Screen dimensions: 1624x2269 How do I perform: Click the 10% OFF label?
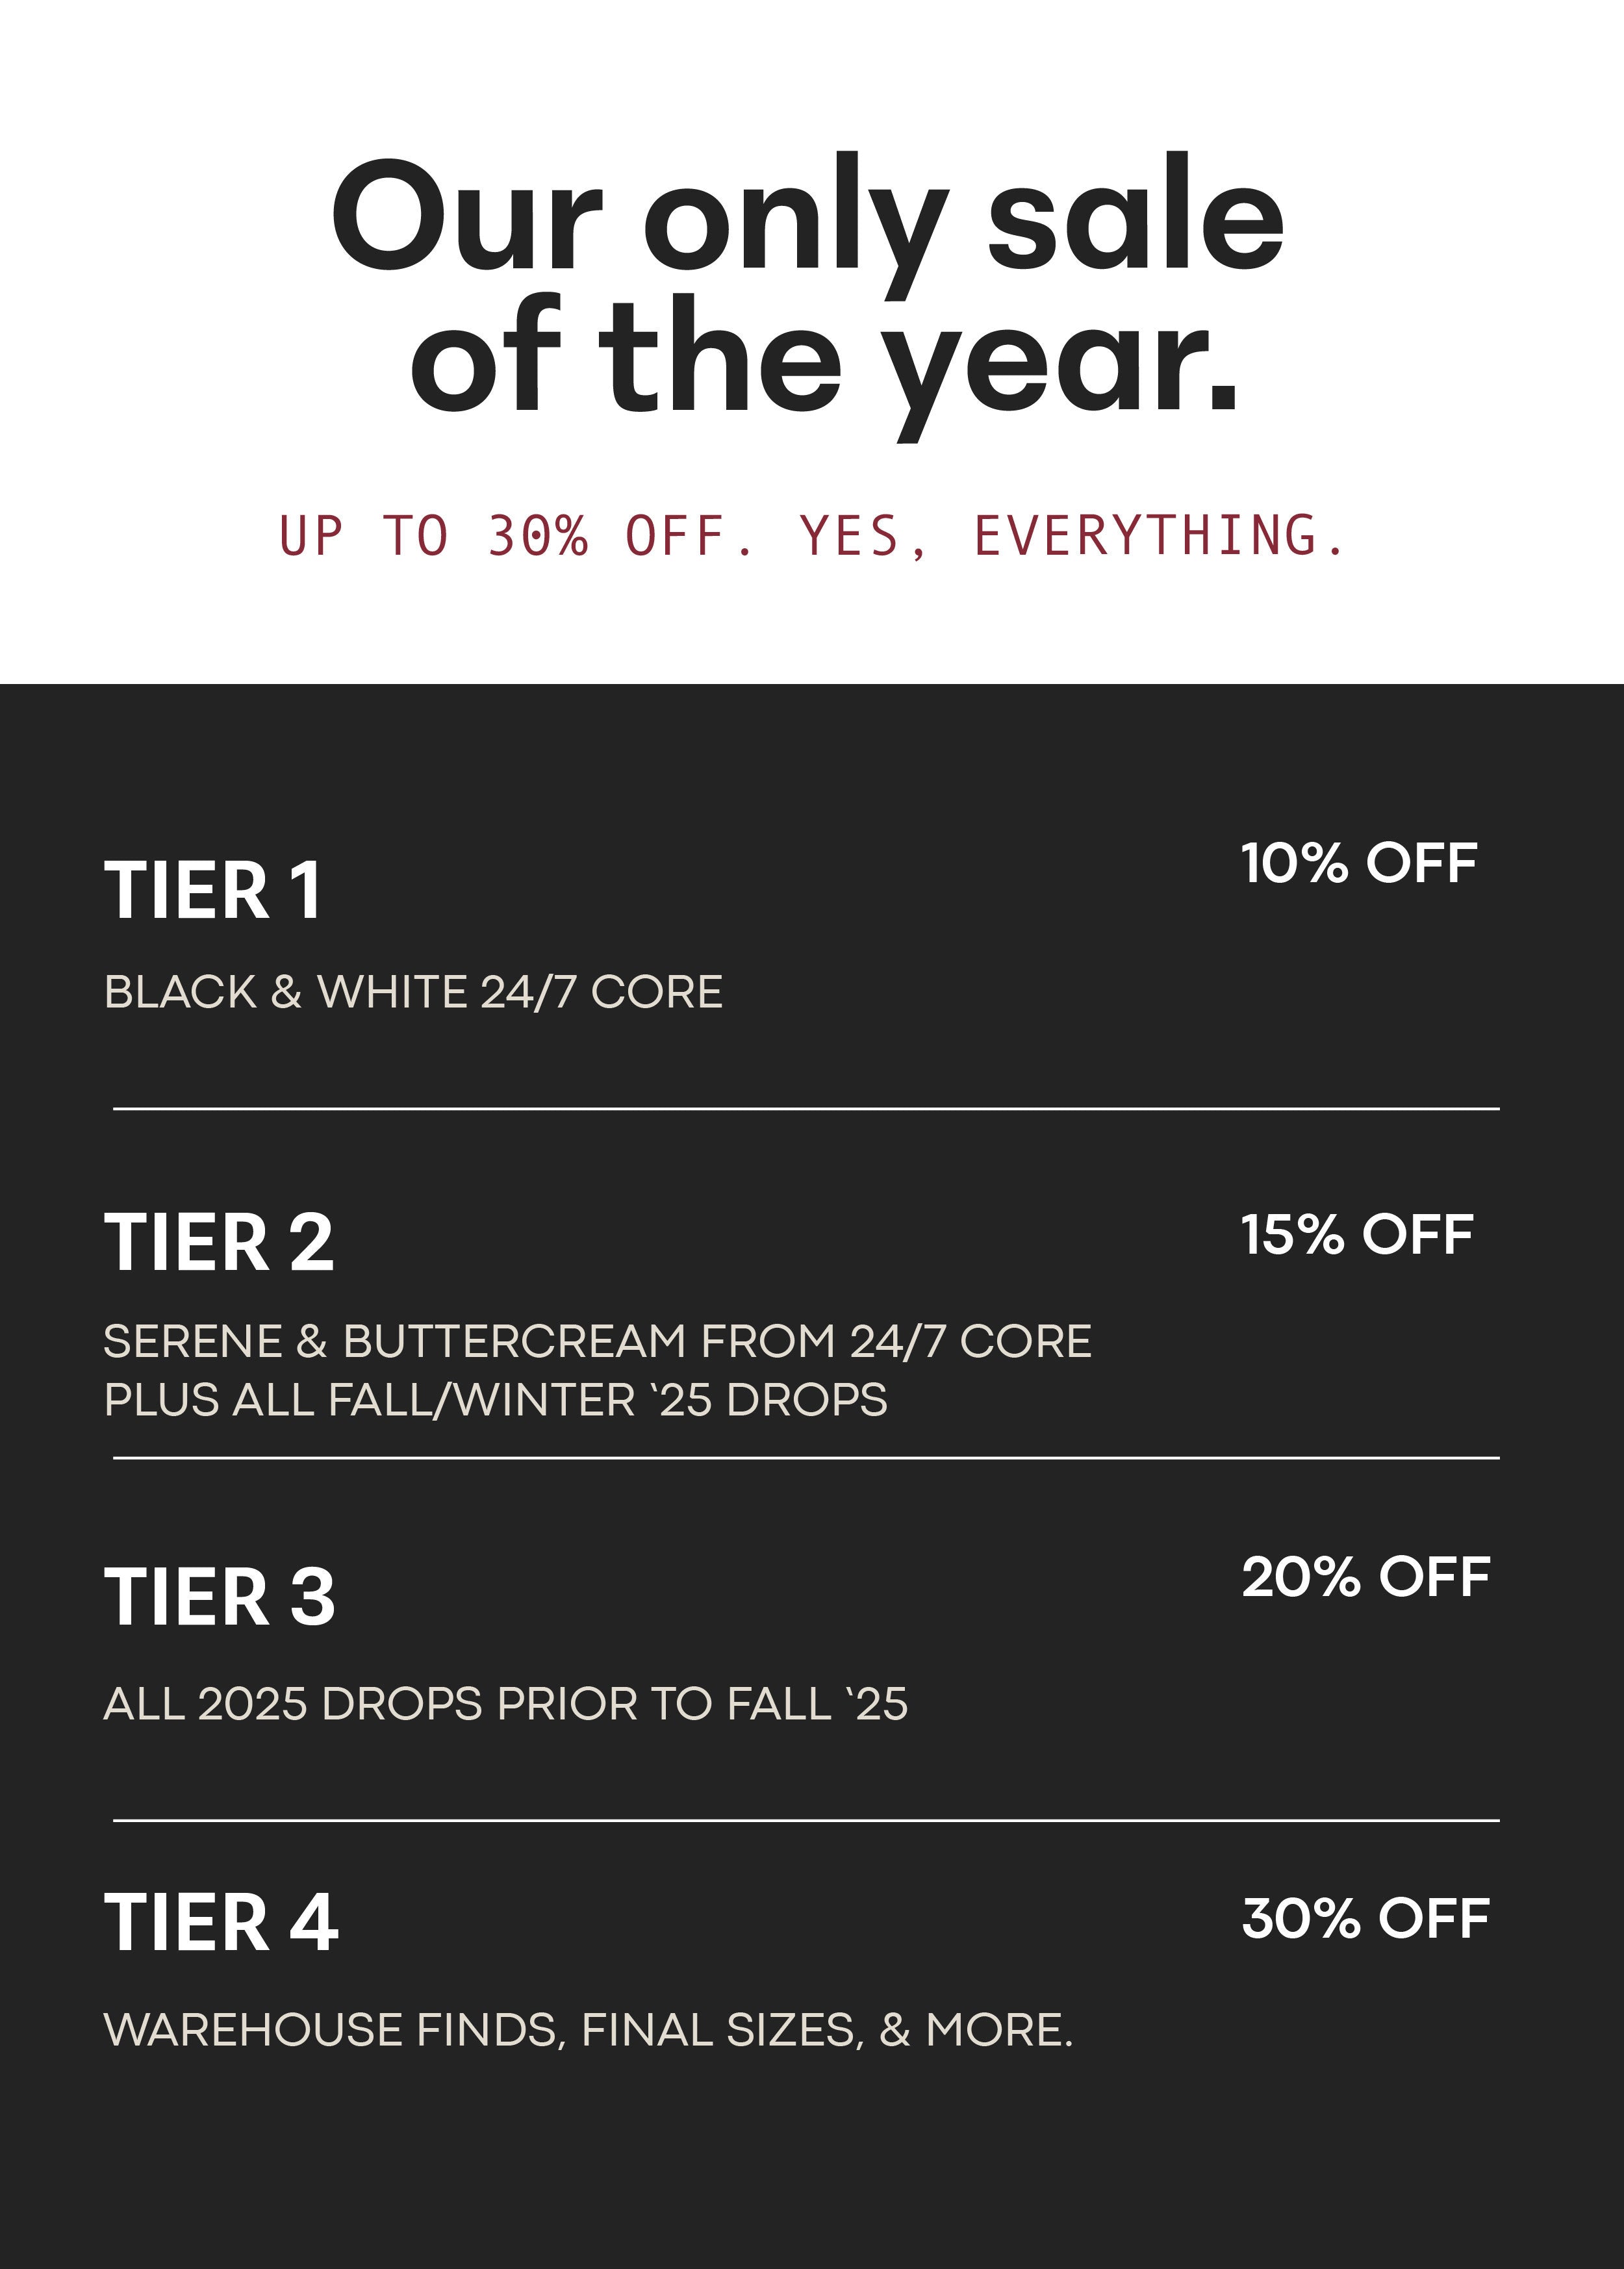pos(1358,863)
